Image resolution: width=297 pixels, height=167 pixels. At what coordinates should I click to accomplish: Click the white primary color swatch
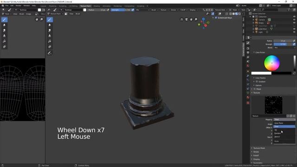(x=261, y=73)
